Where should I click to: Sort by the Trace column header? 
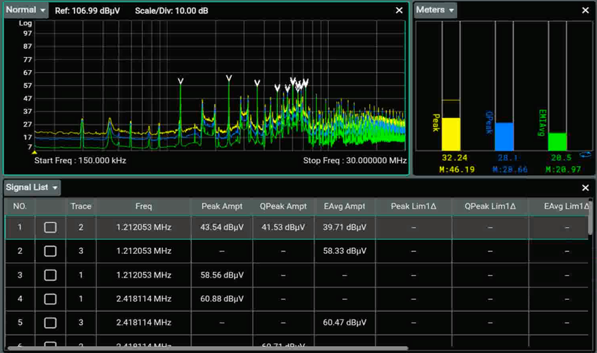point(81,206)
